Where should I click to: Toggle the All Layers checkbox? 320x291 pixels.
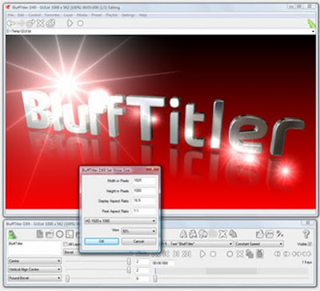66,244
